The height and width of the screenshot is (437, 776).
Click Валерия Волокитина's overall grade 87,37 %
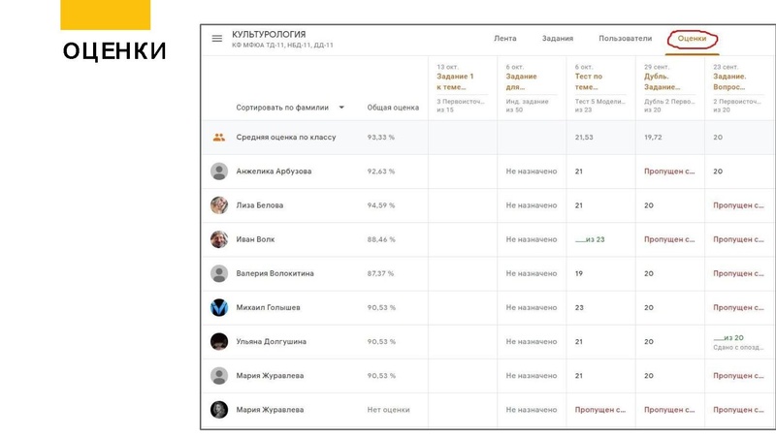point(380,273)
